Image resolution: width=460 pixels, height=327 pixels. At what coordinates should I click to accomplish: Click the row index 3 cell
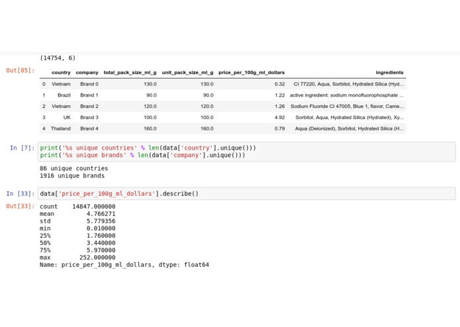[x=44, y=117]
